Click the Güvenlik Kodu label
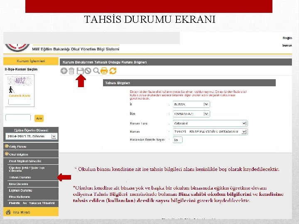This screenshot has height=224, width=299. point(20,96)
